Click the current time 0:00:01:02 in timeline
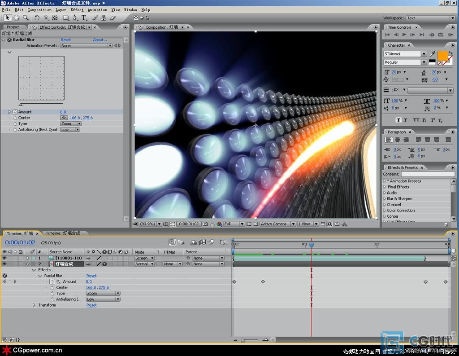 click(x=20, y=242)
